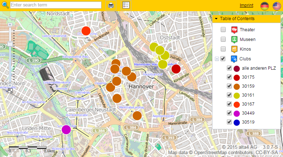Click the OpenStreetMap contributors attribution text
The width and height of the screenshot is (283, 157).
click(x=223, y=153)
